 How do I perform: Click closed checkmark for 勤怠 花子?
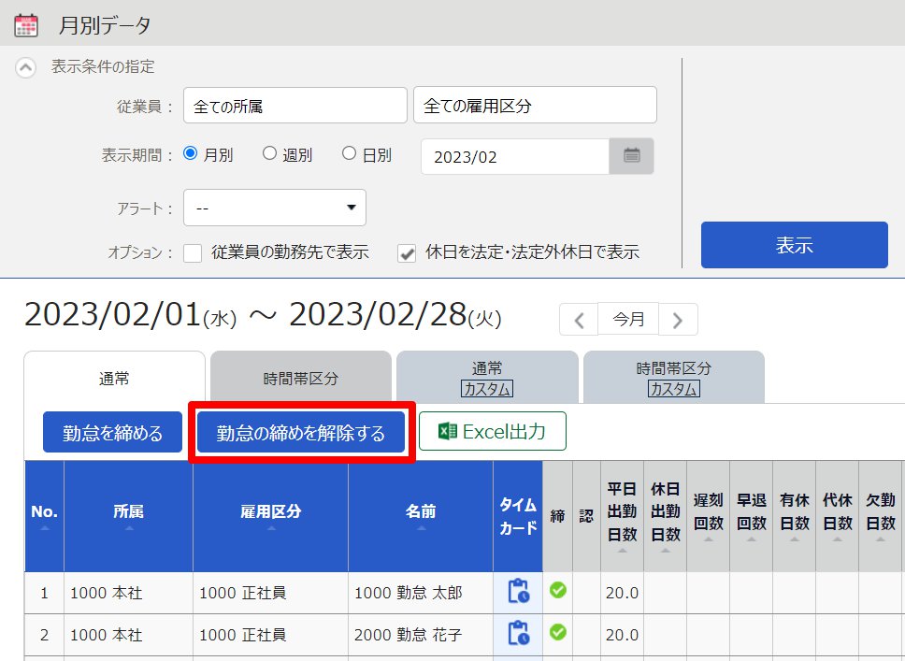[557, 632]
